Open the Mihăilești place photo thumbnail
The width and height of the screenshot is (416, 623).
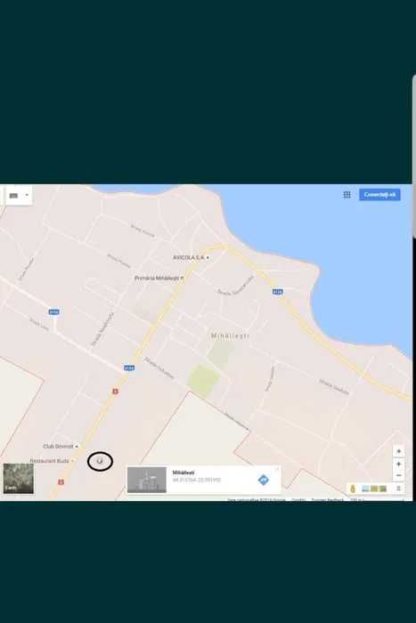[147, 480]
